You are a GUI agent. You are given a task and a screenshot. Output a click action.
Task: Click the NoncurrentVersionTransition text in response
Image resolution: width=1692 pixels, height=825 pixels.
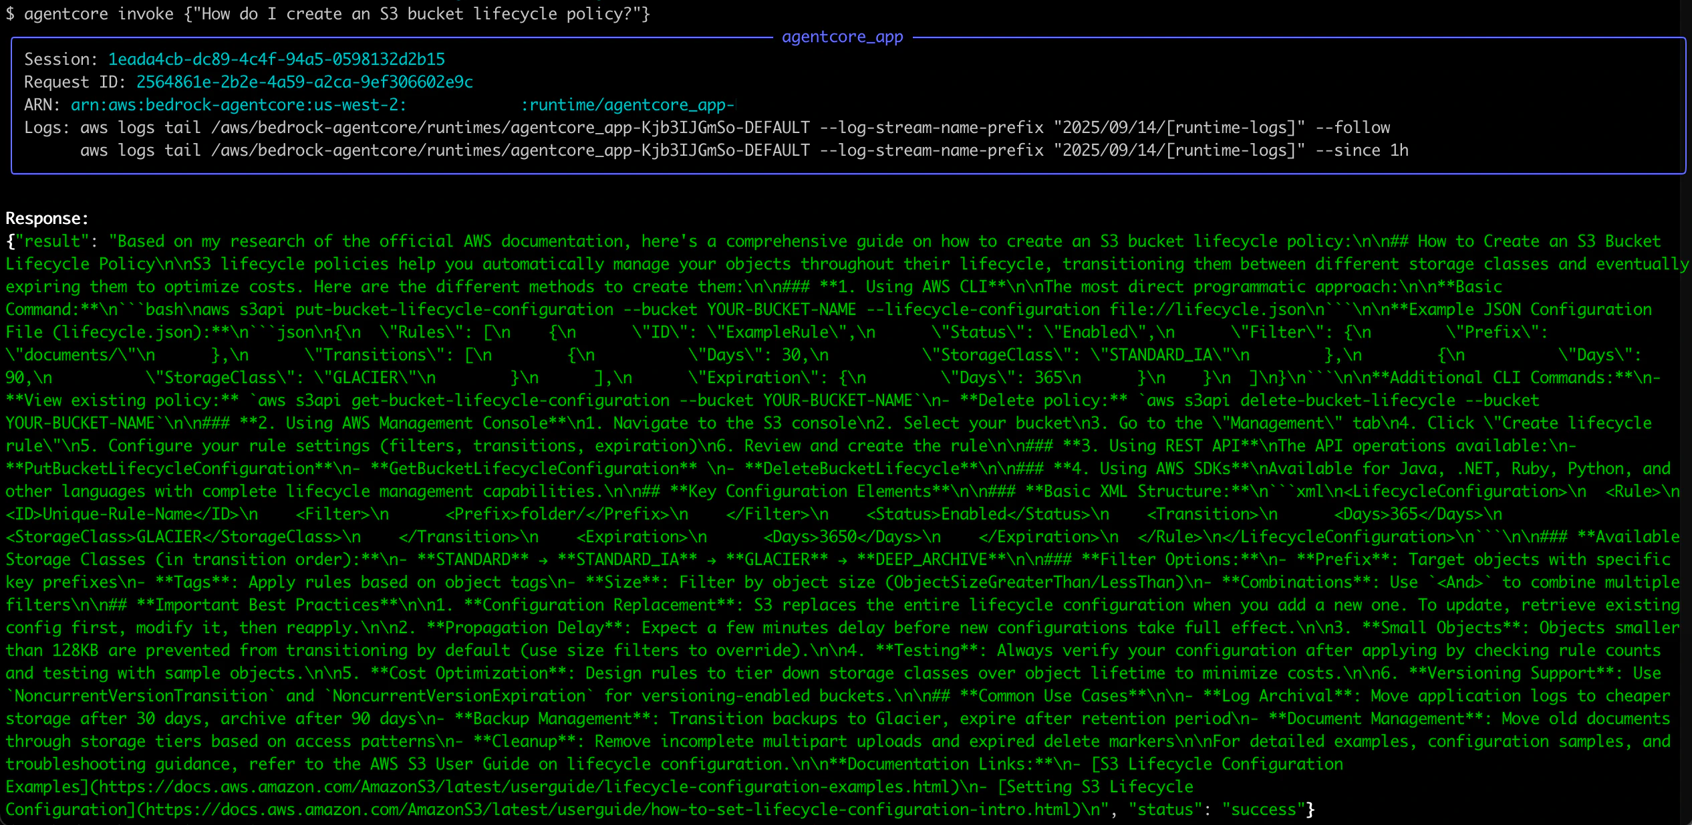click(x=141, y=696)
